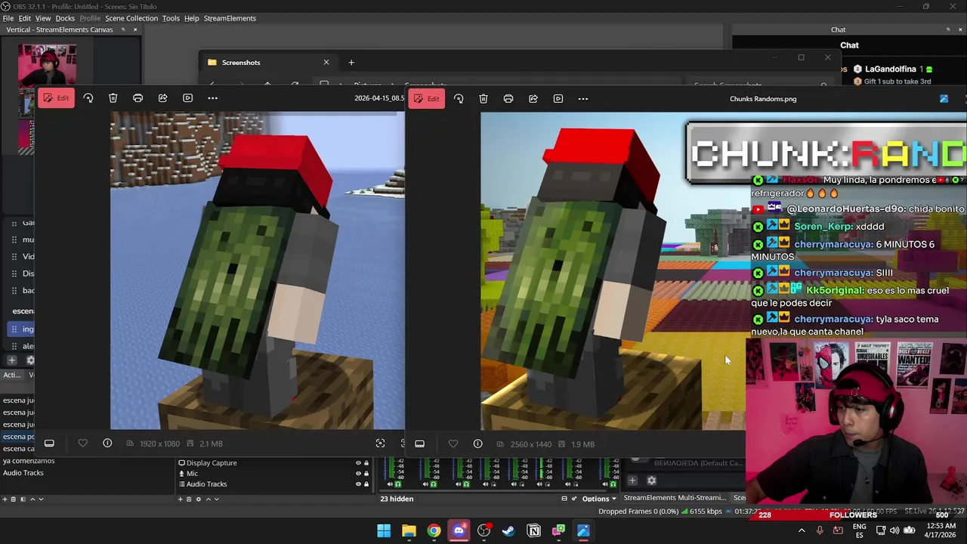Close Vertical StreamElements Canvas dock
The image size is (967, 544).
135,29
